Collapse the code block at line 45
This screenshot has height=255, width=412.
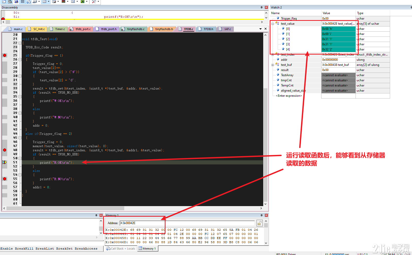click(x=20, y=138)
